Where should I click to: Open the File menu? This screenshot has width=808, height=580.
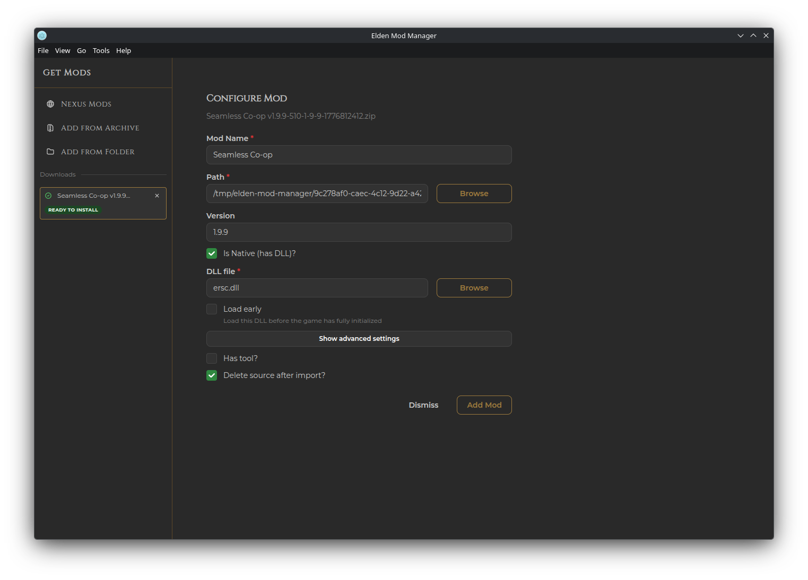coord(43,50)
